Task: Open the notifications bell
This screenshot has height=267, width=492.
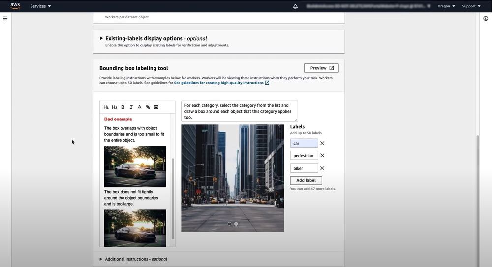Action: tap(295, 6)
